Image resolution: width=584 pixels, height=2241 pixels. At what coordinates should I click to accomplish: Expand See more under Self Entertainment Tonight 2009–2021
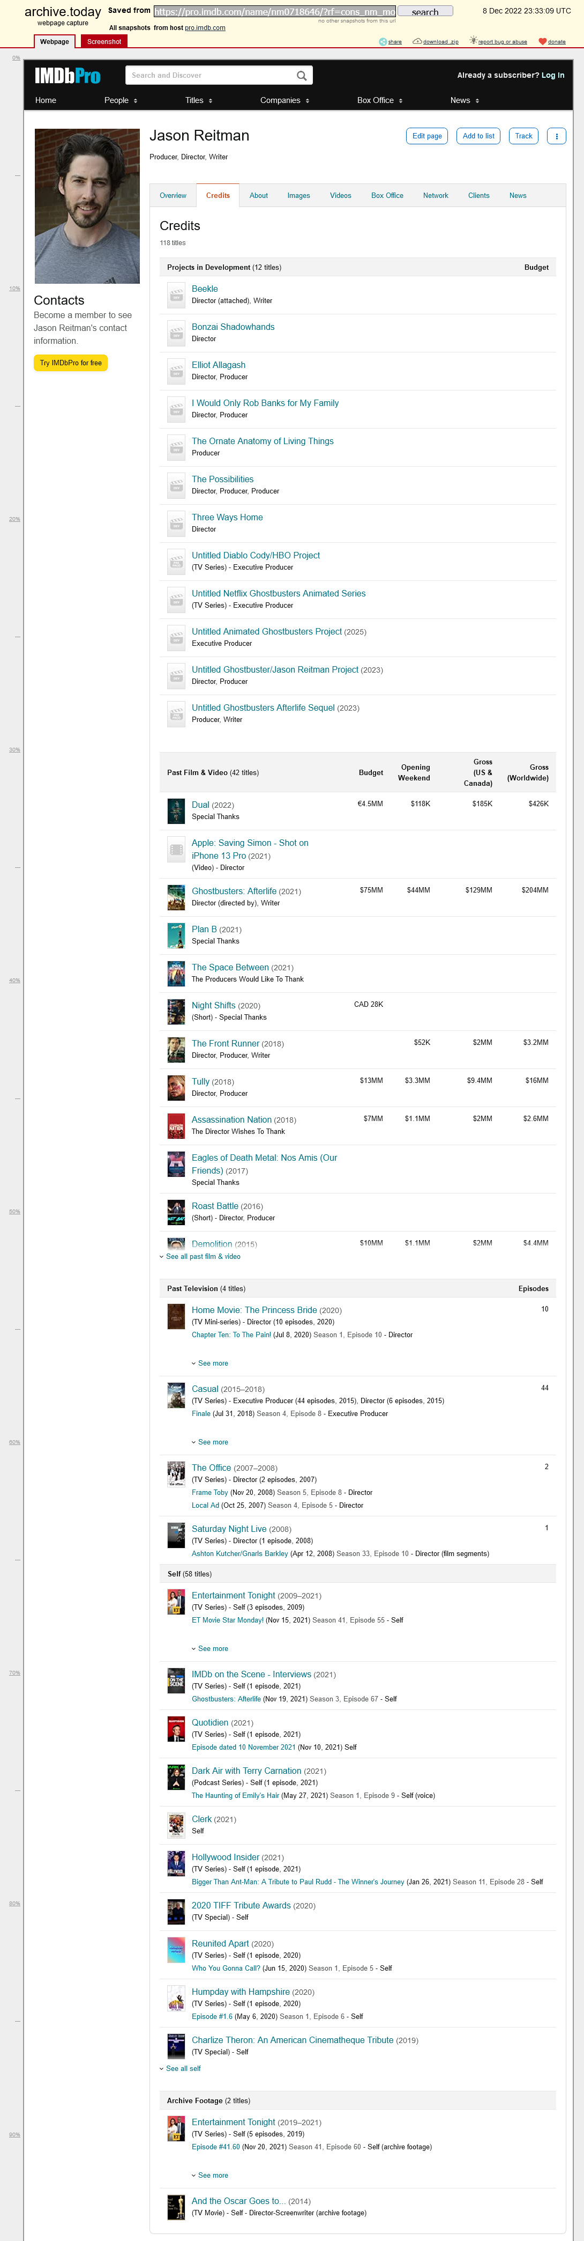tap(209, 1648)
